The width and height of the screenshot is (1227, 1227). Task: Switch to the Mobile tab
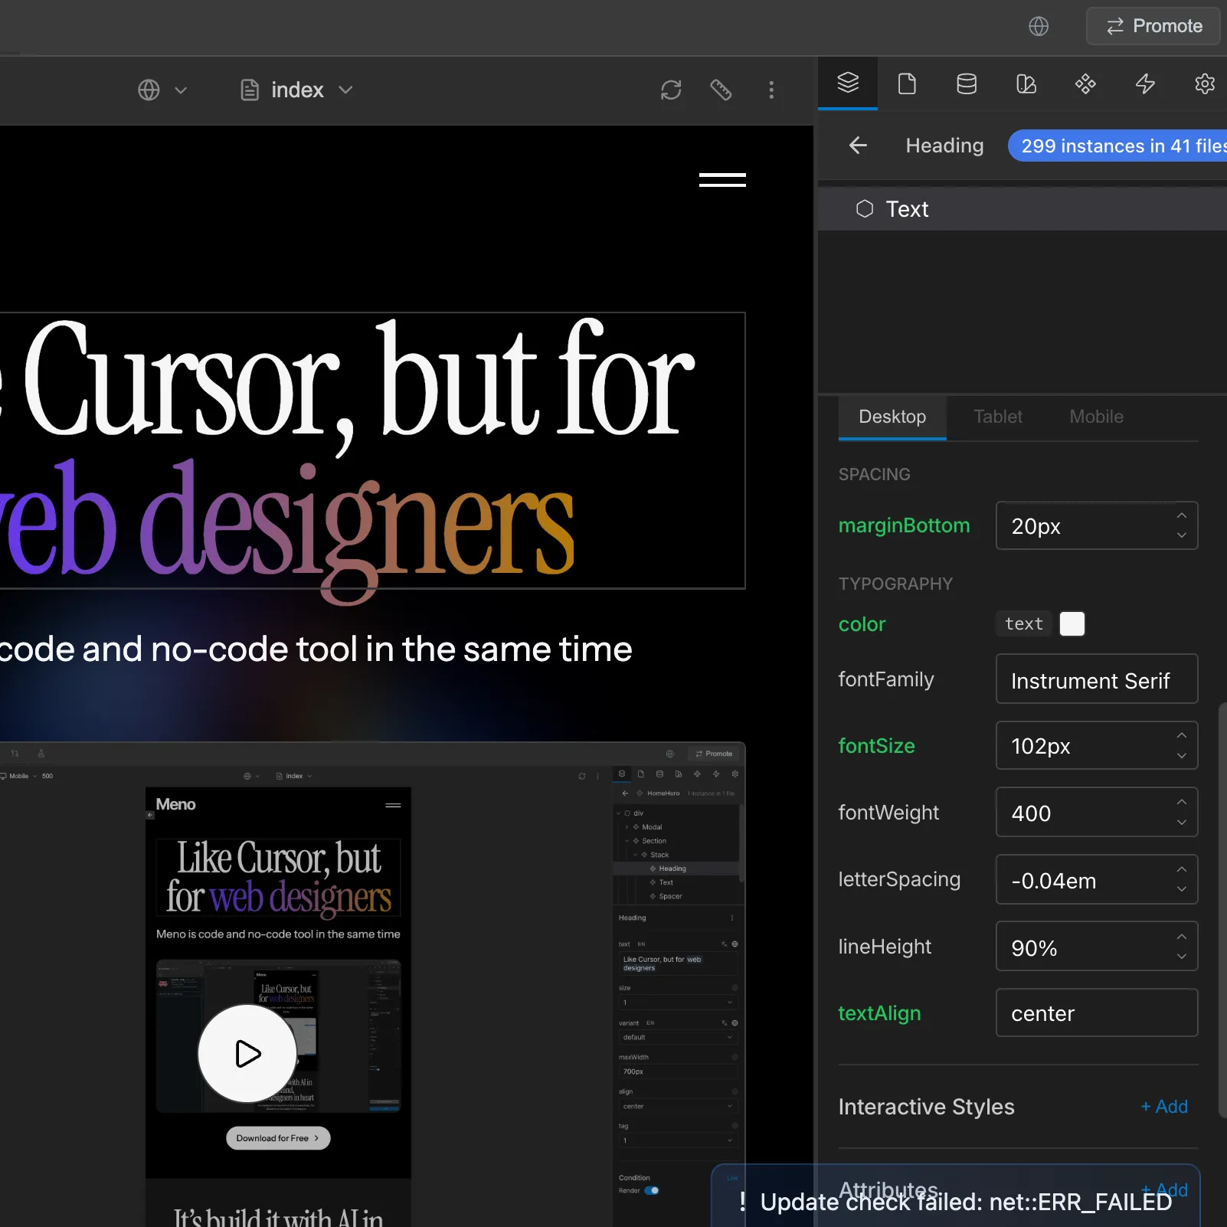[x=1096, y=417]
